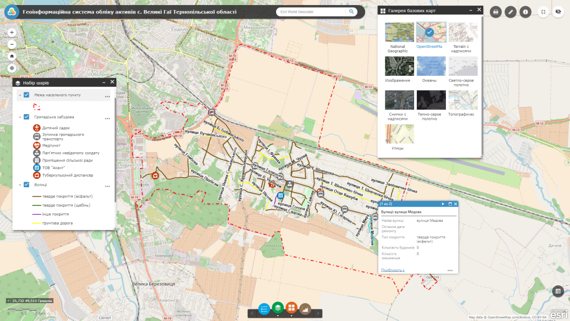Switch basemap to 'National Geographic'
Image resolution: width=570 pixels, height=321 pixels.
[x=399, y=32]
